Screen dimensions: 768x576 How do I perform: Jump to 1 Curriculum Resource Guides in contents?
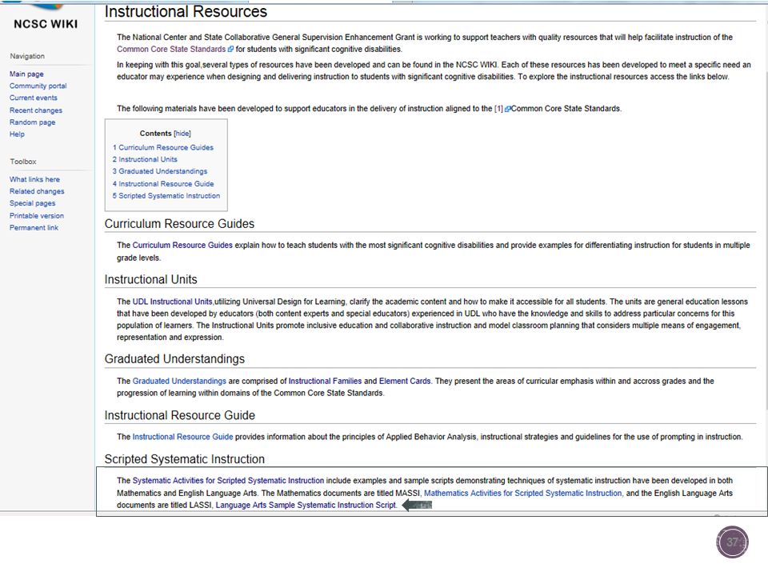163,147
